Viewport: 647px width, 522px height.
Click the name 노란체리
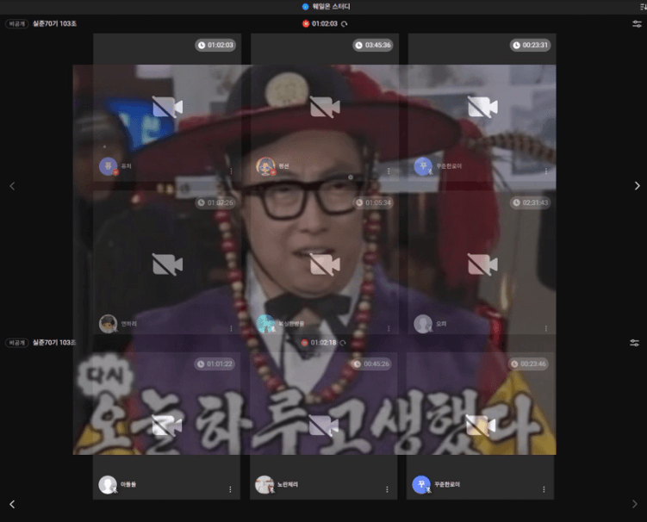pos(288,484)
